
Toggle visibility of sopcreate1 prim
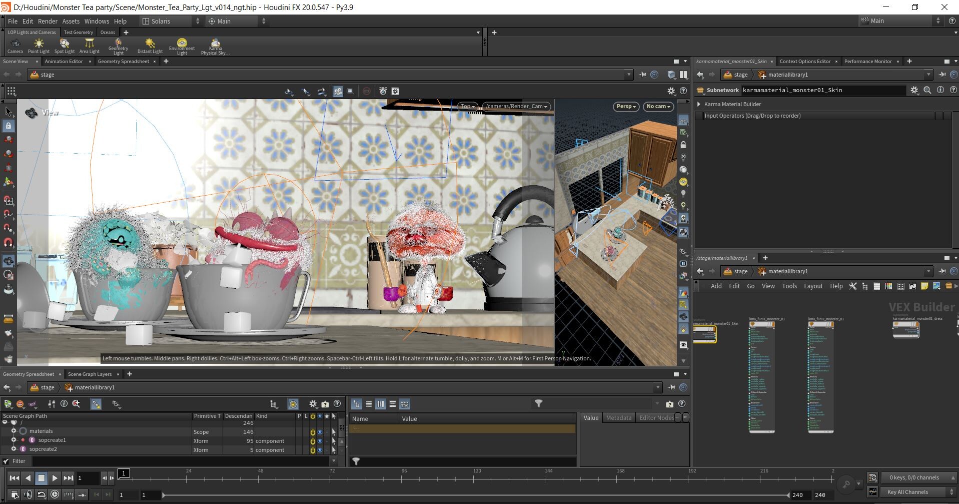pos(320,441)
